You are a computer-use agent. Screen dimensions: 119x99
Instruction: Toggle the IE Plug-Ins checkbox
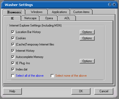click(x=13, y=63)
